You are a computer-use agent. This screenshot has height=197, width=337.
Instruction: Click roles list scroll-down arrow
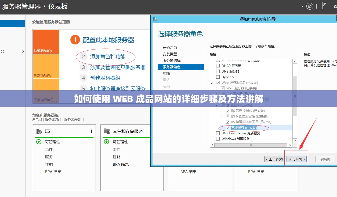tap(295, 141)
